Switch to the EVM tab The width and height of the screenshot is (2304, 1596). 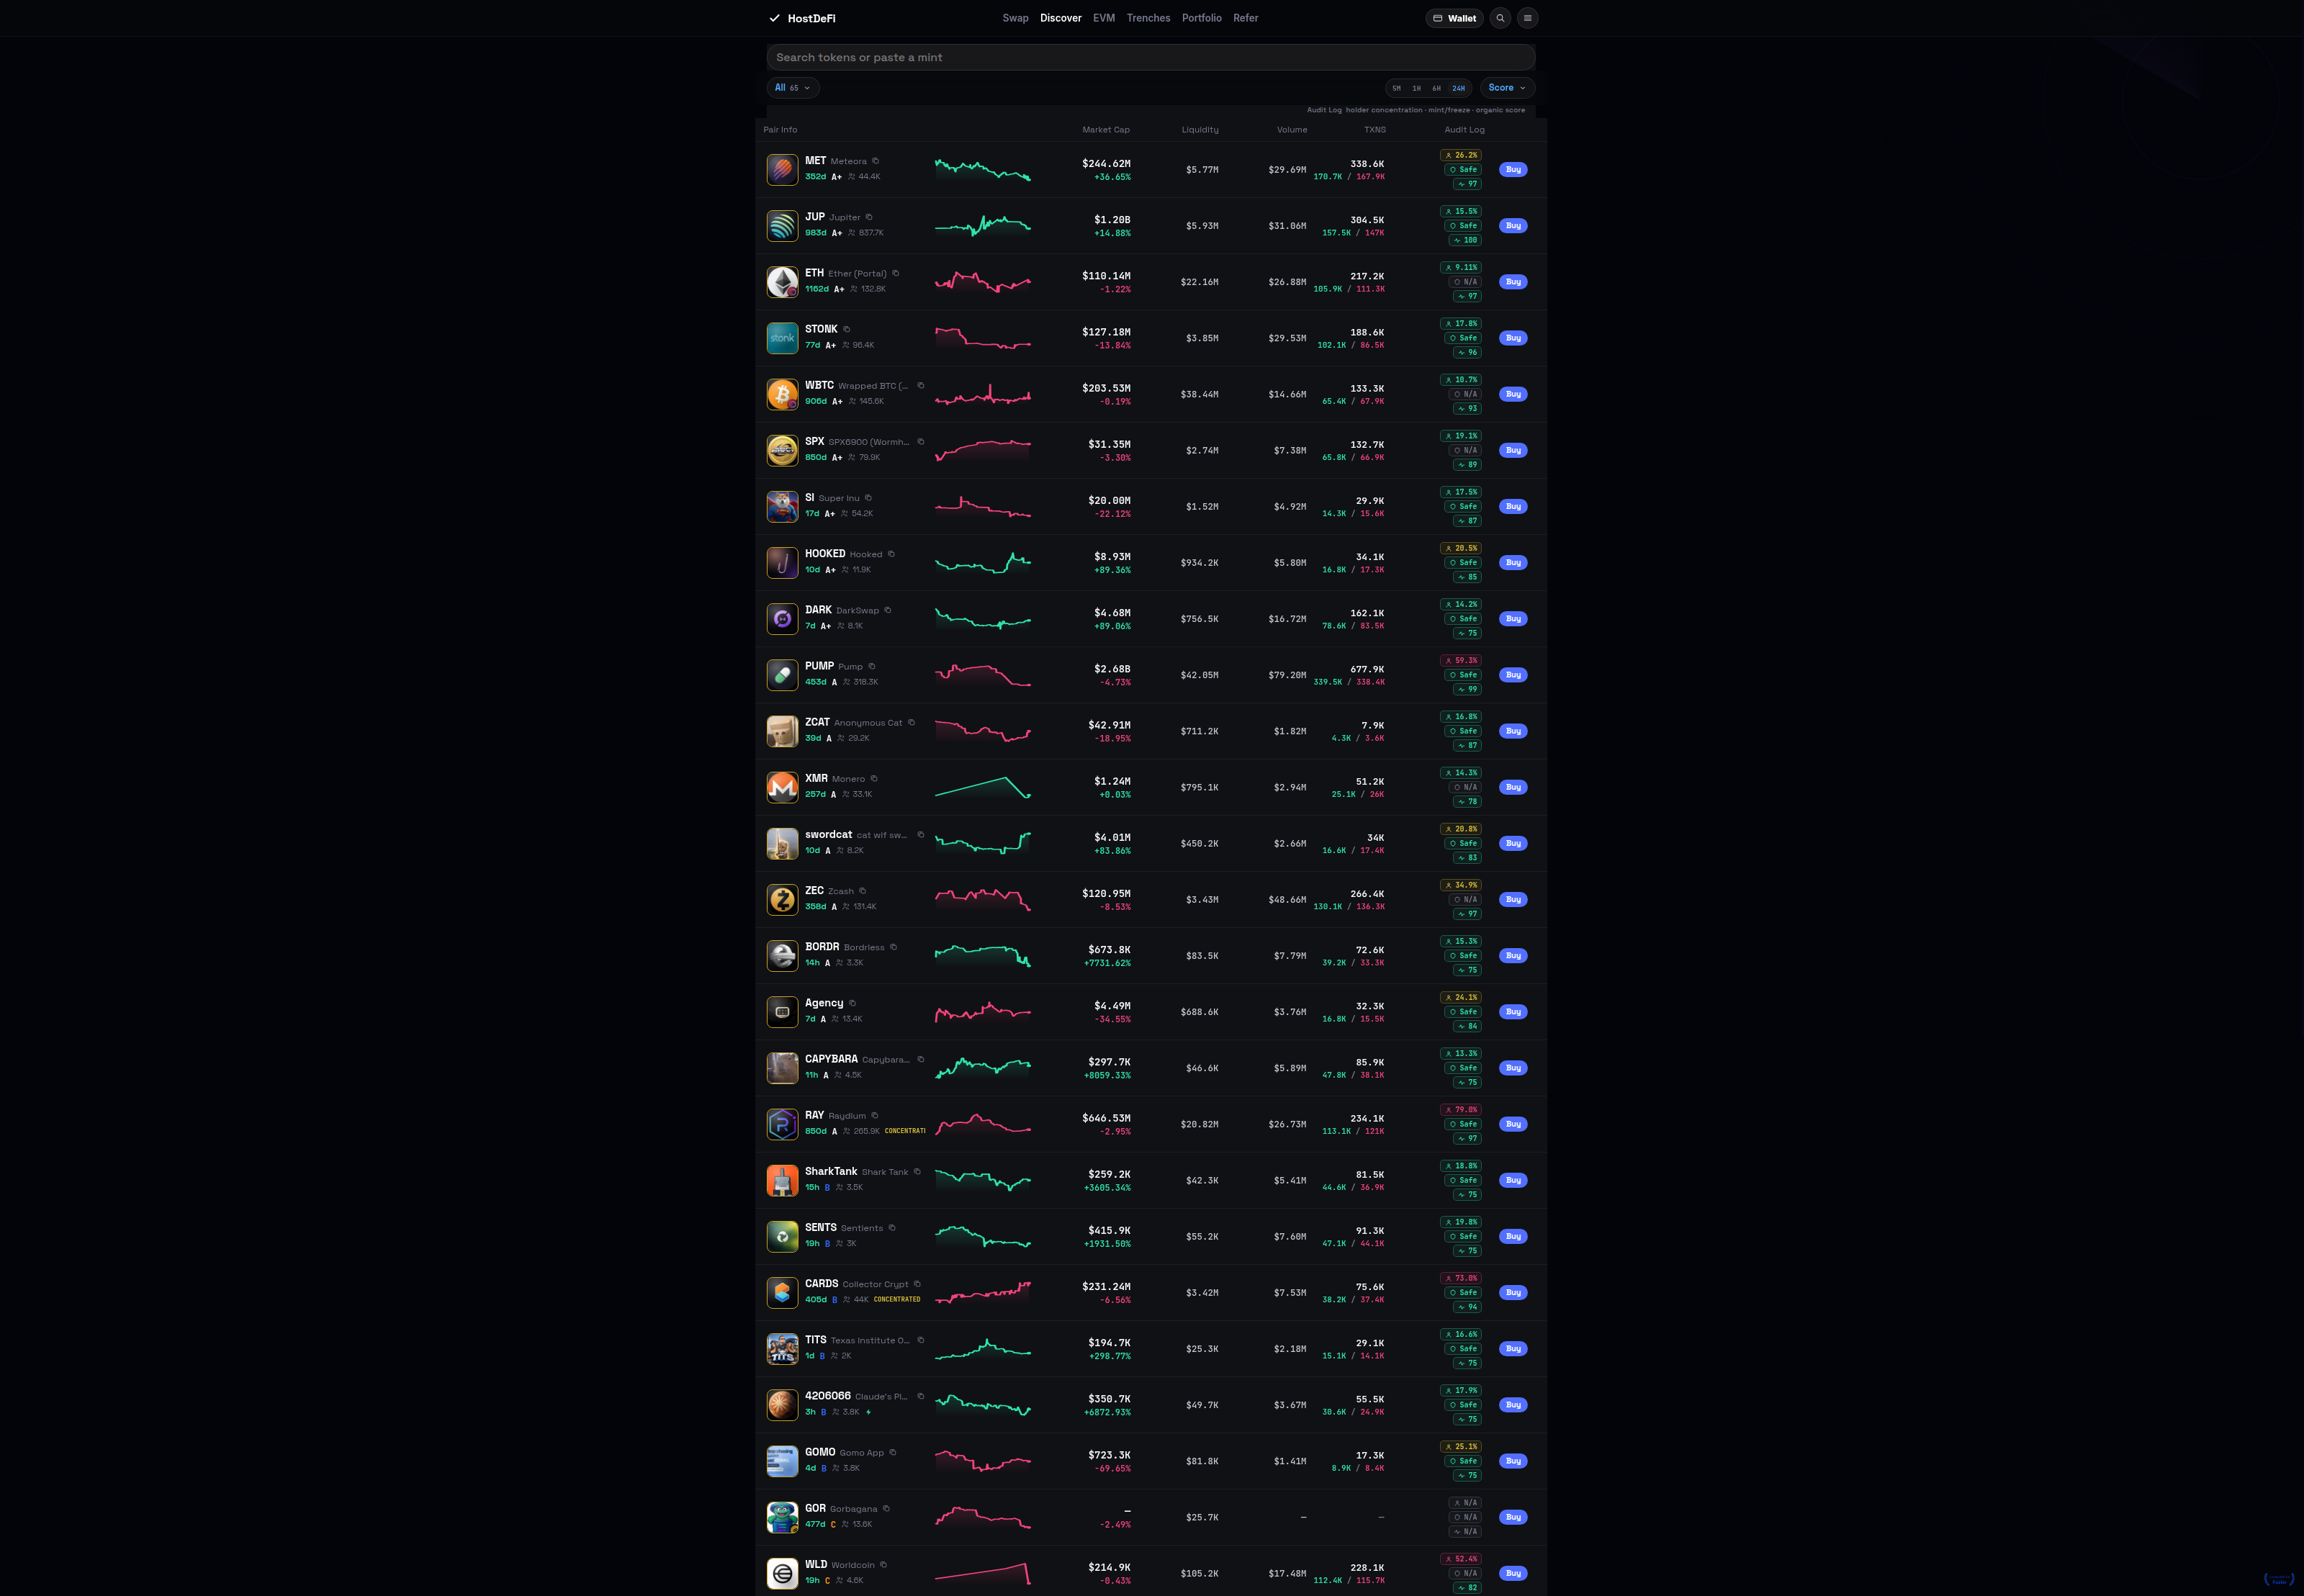tap(1104, 18)
